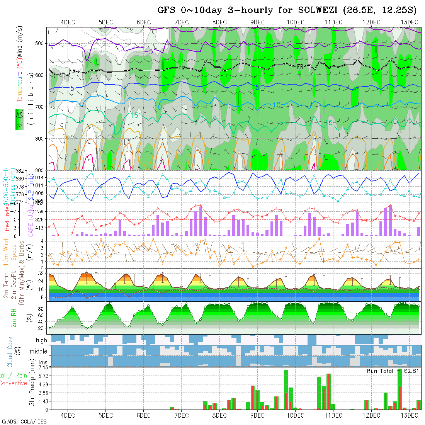Click the '413' CAPE axis value
The image size is (425, 425).
pyautogui.click(x=39, y=228)
